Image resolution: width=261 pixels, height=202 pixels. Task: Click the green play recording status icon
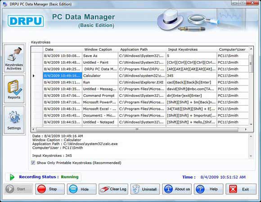pos(12,177)
